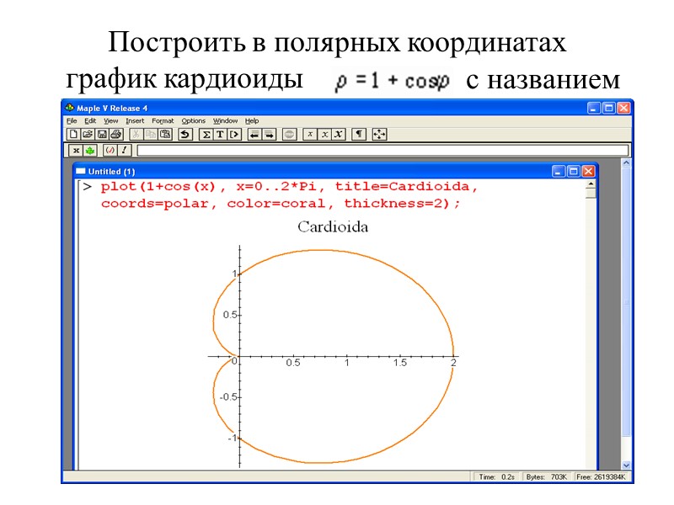The height and width of the screenshot is (505, 674).
Task: Click the green Maple leaf icon
Action: 90,150
